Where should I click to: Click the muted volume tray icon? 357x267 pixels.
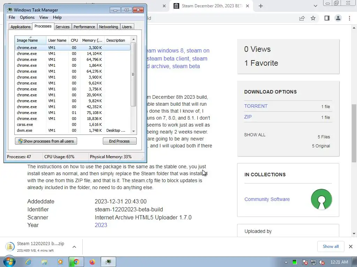(321, 262)
